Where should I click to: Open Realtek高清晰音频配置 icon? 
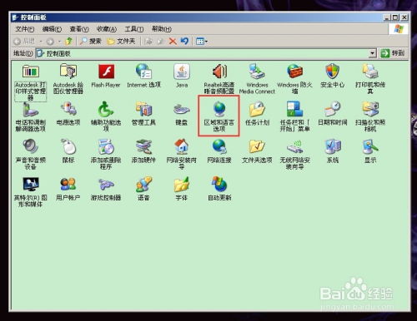219,72
